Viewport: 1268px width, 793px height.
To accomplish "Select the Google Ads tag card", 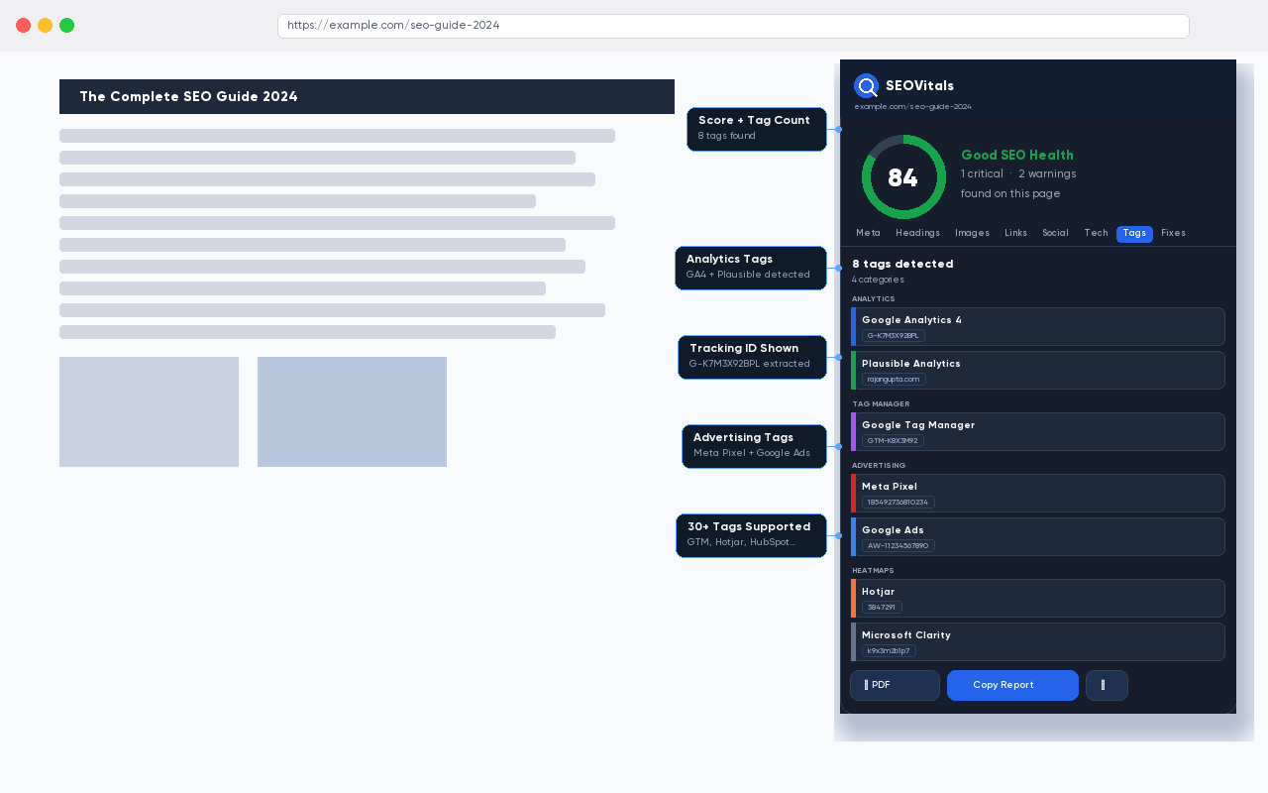I will [x=1038, y=536].
